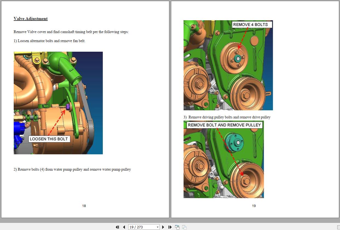Click the LOOSEN THIS BOLT callout label
Image resolution: width=340 pixels, height=230 pixels.
(49, 139)
